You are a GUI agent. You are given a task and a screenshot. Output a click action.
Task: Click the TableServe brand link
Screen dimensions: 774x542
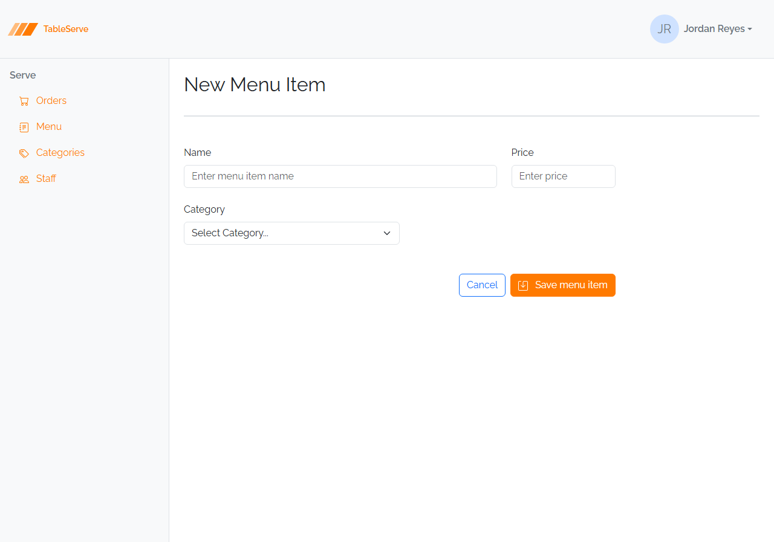48,29
